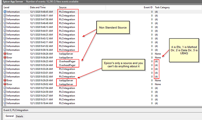Click the Event ID 0 at 9:42:11 AM
The height and width of the screenshot is (120, 202).
[x=152, y=42]
